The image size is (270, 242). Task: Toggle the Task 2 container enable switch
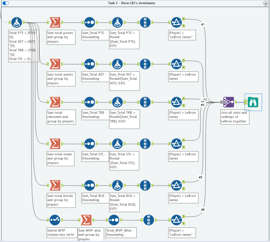(x=5, y=3)
